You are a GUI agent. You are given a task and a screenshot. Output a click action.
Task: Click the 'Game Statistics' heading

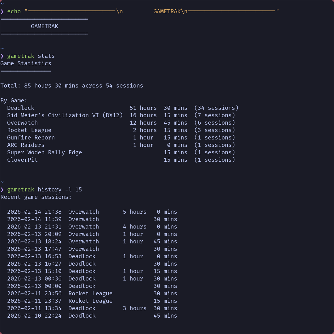tap(26, 63)
